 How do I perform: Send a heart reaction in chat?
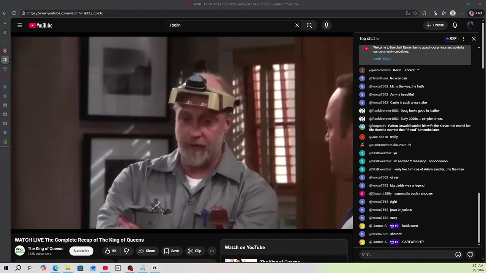[470, 254]
